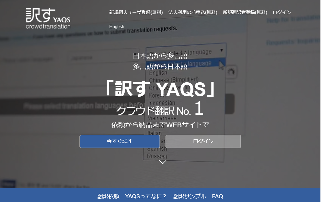Click the down chevron scroll arrow
The height and width of the screenshot is (202, 321).
[x=163, y=162]
